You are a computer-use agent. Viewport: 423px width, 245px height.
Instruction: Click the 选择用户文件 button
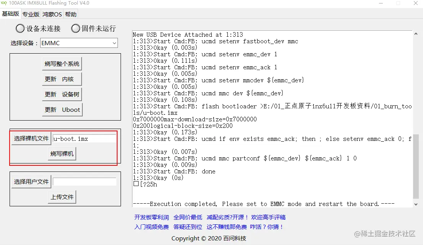click(31, 181)
